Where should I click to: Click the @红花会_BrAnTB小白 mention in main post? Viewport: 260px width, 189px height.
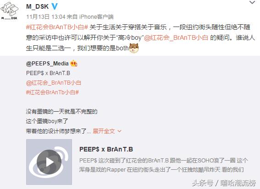pyautogui.click(x=176, y=38)
